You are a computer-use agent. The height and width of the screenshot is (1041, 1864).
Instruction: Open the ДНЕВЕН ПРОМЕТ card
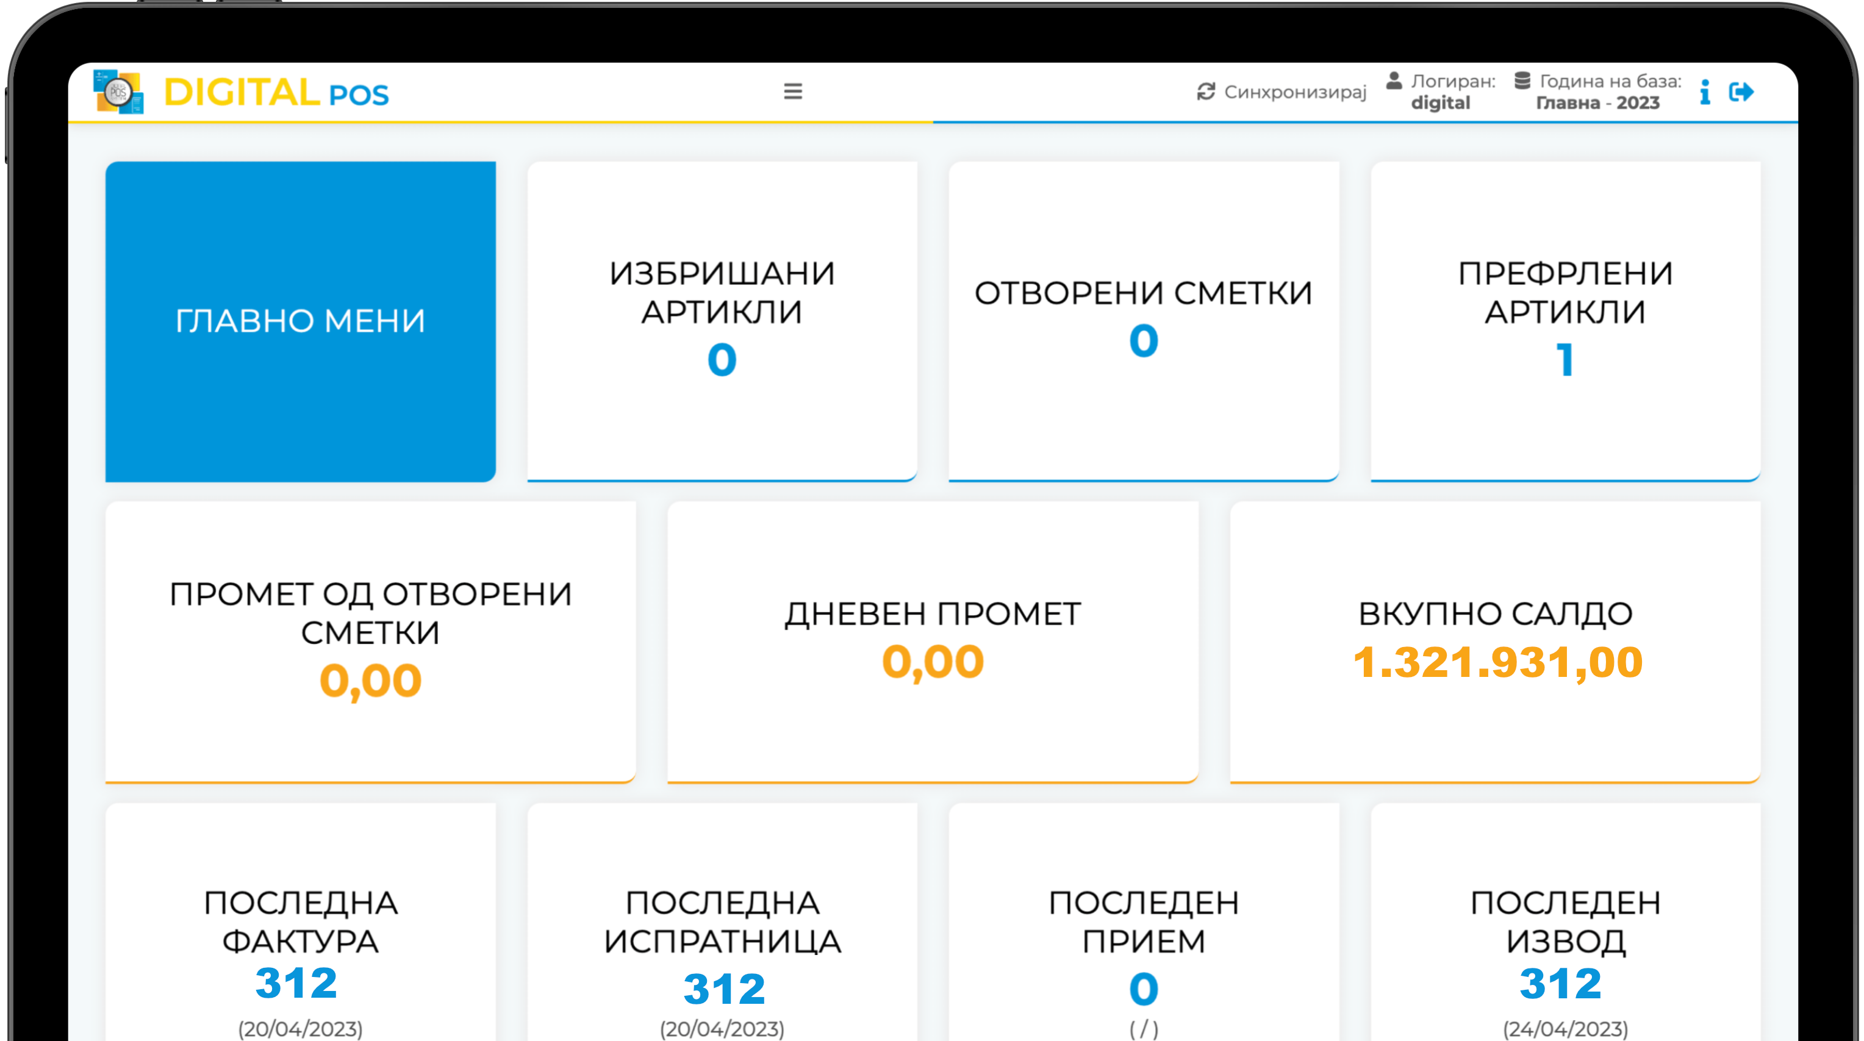pyautogui.click(x=933, y=642)
